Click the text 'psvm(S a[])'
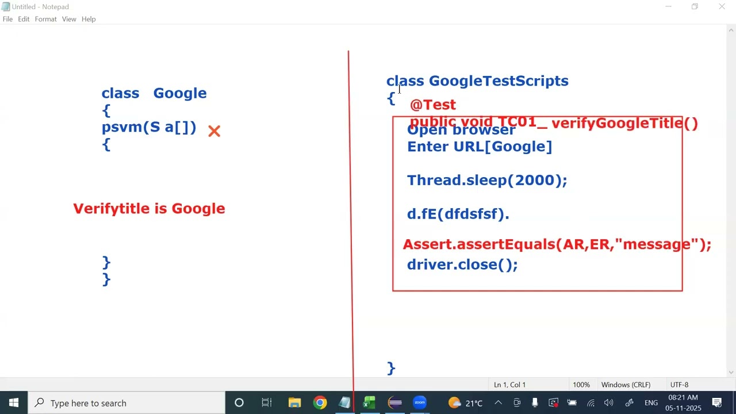The height and width of the screenshot is (414, 736). tap(149, 127)
